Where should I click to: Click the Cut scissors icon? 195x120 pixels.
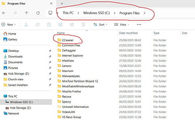[x=26, y=25]
